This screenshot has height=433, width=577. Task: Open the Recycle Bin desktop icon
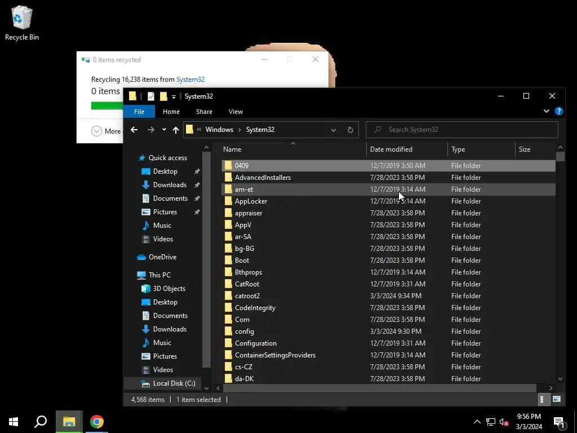(22, 23)
